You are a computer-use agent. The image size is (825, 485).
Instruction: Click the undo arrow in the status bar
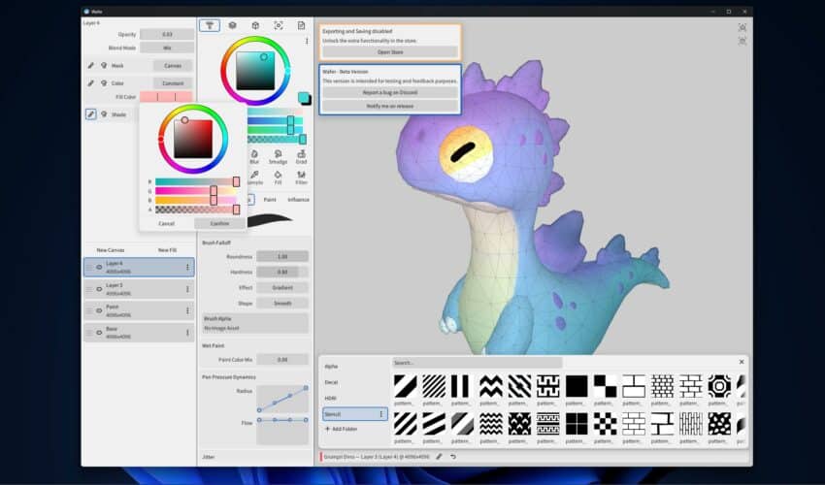point(452,455)
